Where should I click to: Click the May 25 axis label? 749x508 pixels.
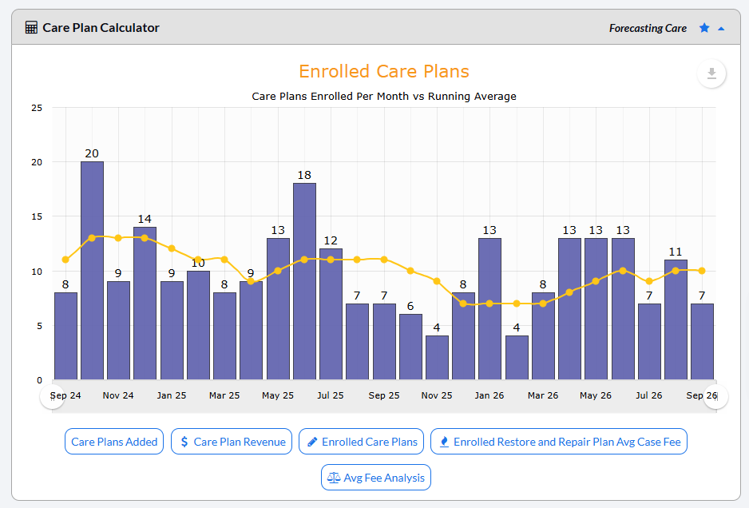(x=278, y=395)
